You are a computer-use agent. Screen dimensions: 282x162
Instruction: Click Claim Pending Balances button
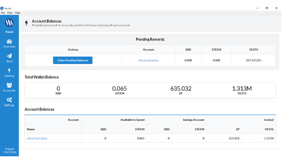(x=73, y=60)
